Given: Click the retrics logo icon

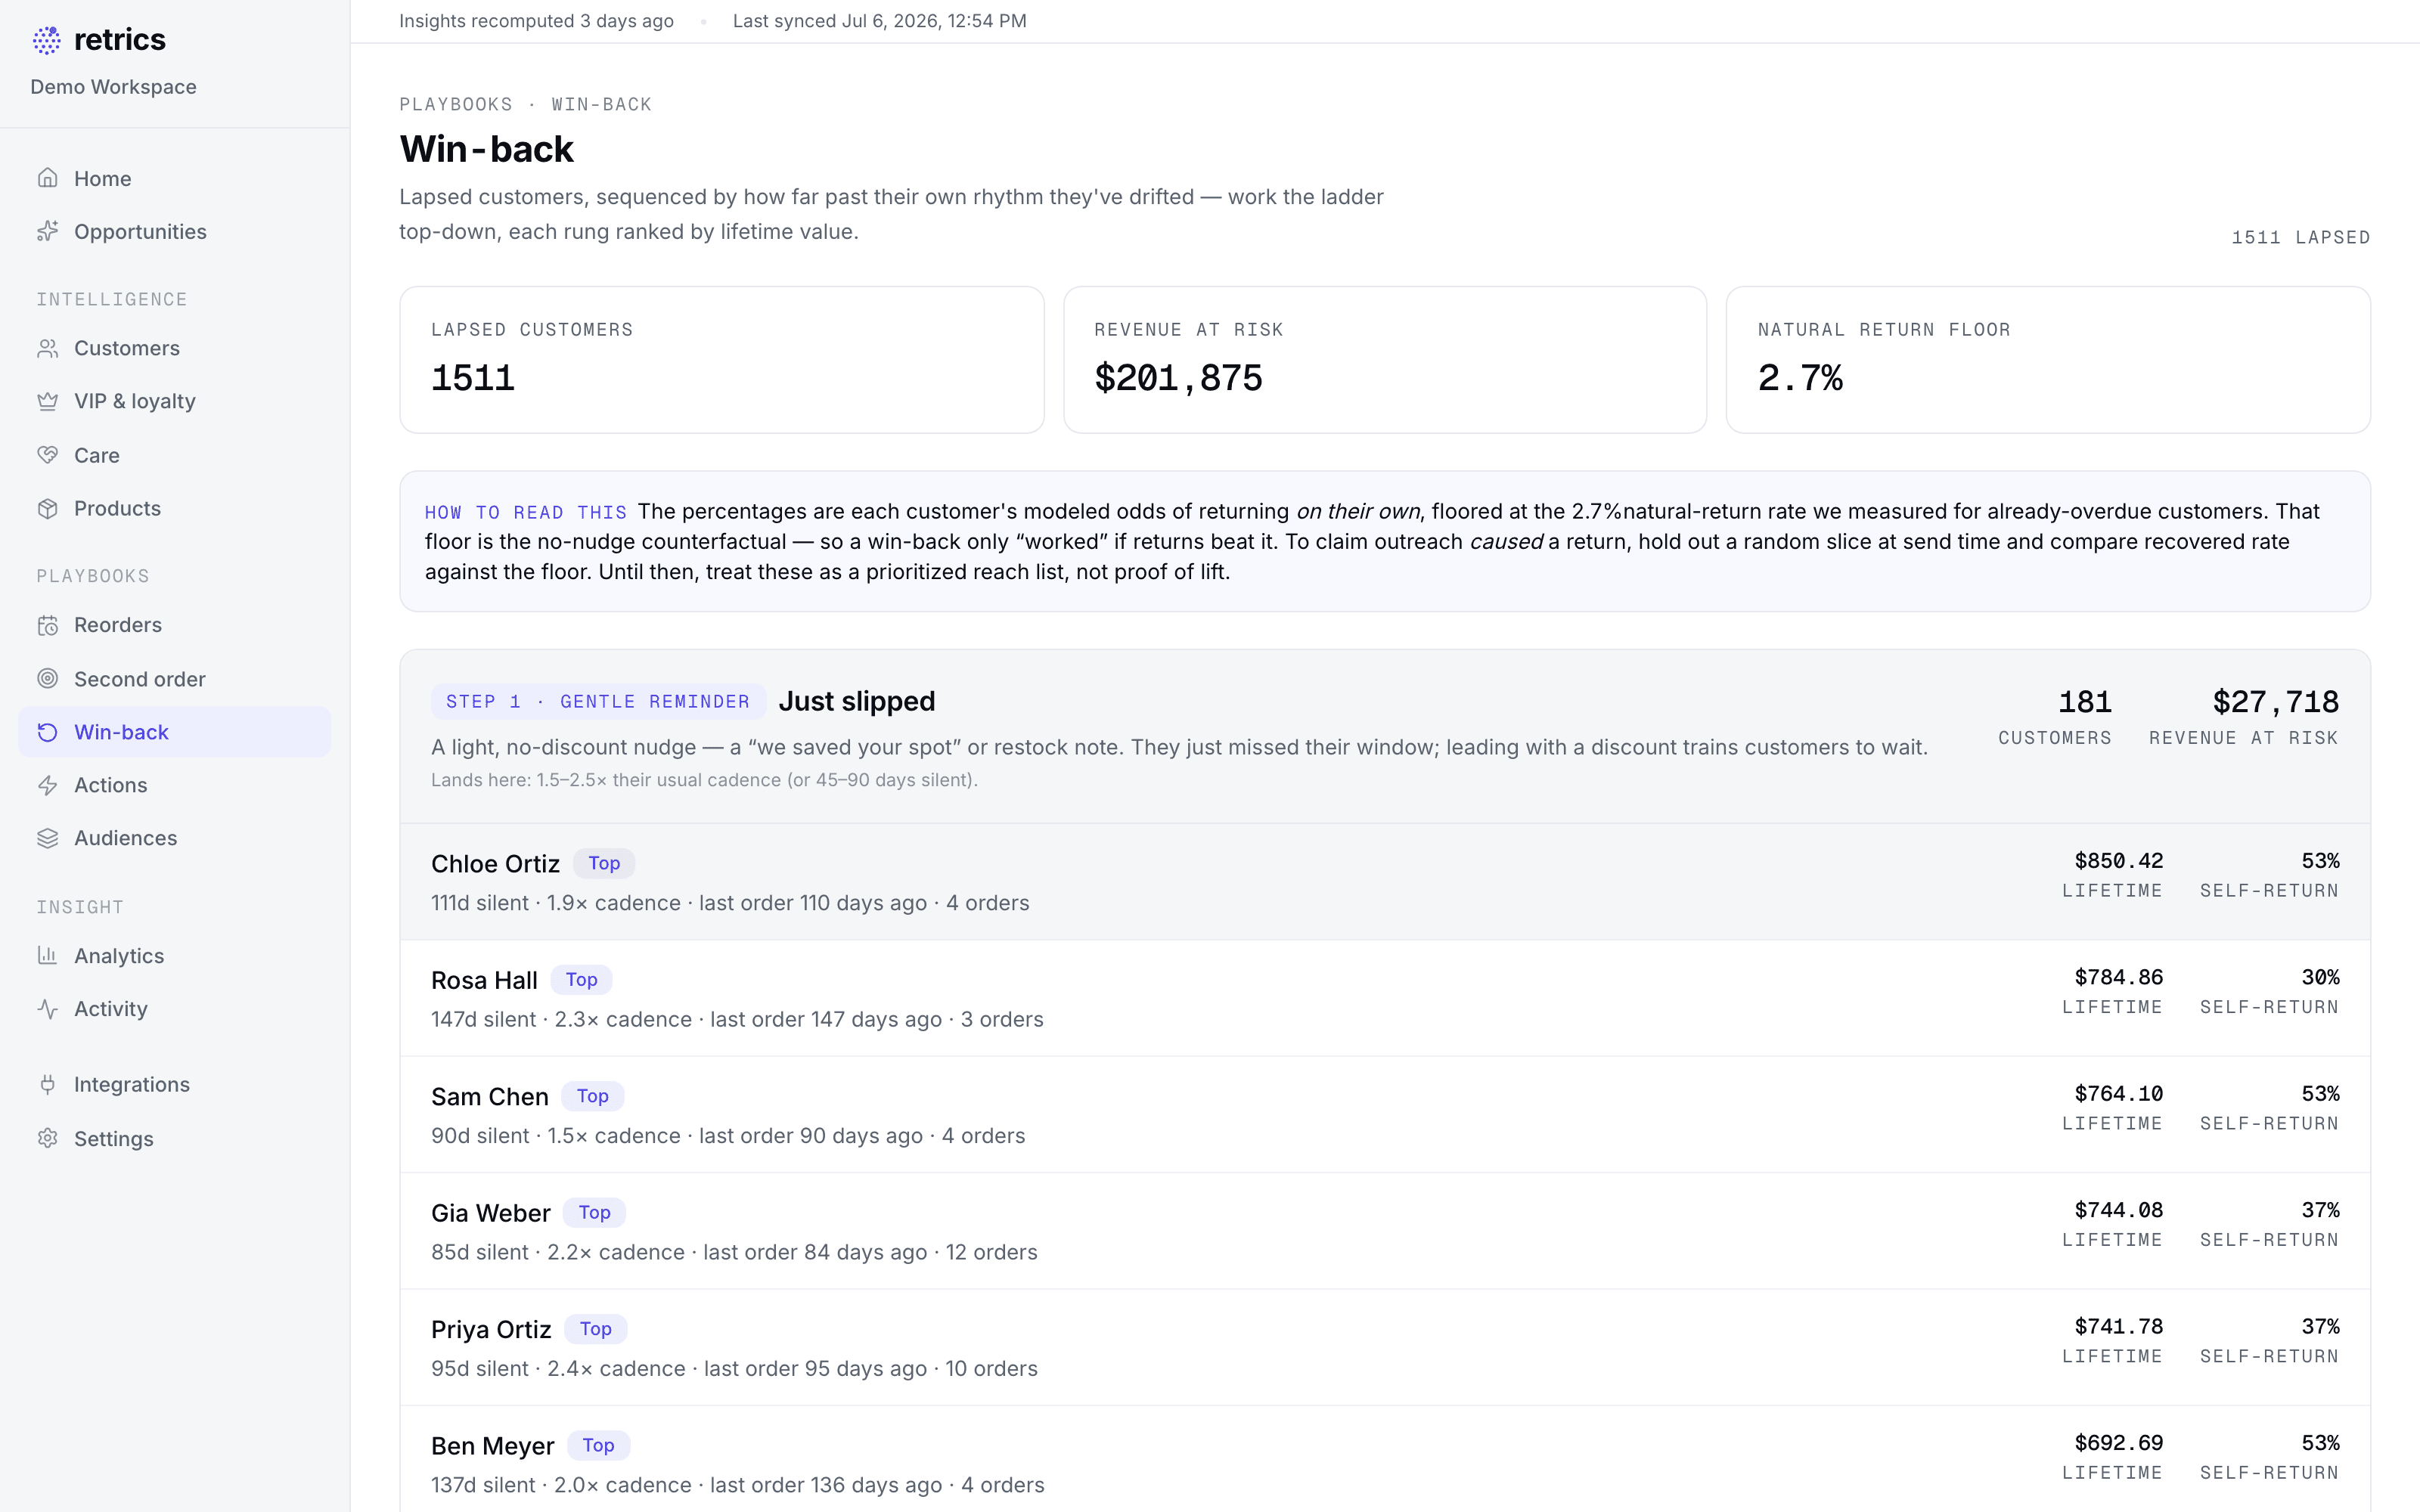Looking at the screenshot, I should pos(47,40).
